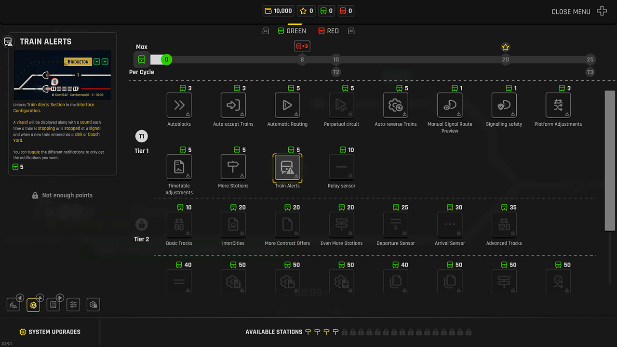Open the Relay sensor upgrade
This screenshot has width=617, height=347.
click(341, 167)
